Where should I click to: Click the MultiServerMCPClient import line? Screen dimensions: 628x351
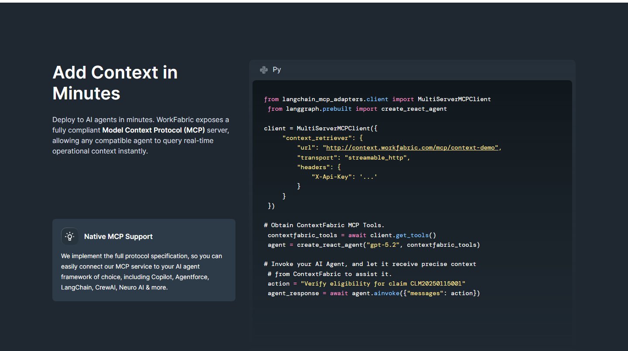pos(377,99)
